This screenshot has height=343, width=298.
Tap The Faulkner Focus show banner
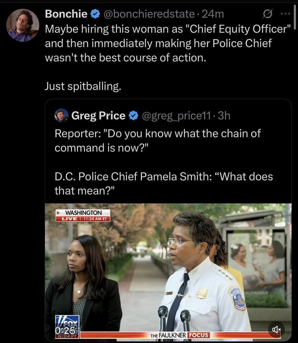(180, 335)
